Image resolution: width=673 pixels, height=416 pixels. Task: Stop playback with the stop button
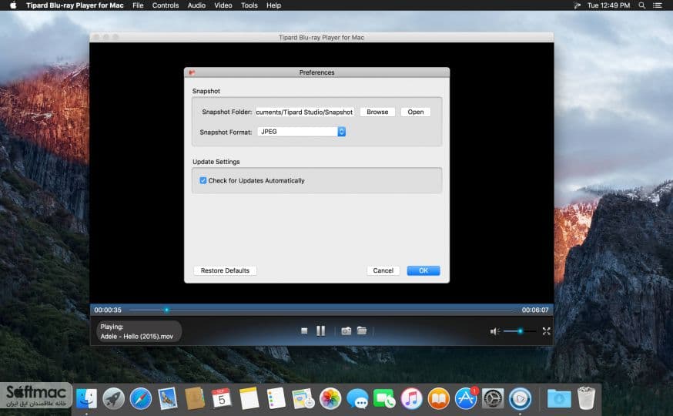pyautogui.click(x=304, y=331)
